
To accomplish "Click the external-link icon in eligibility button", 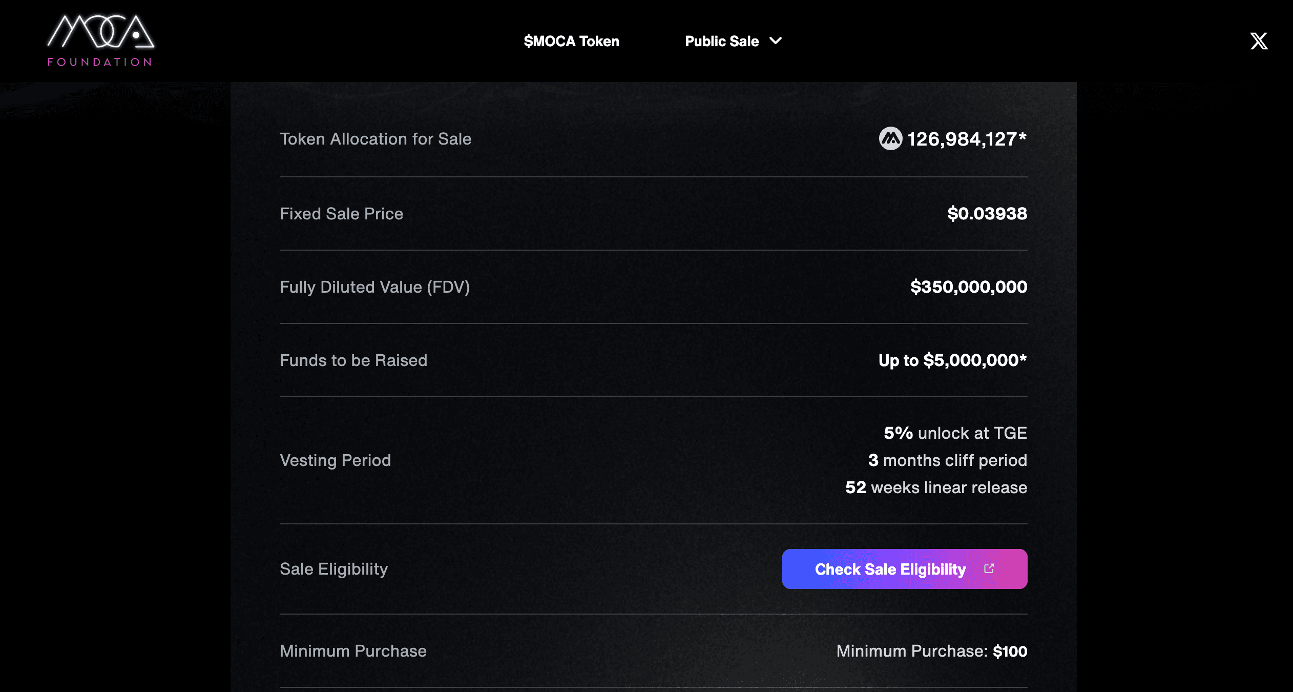I will click(x=989, y=568).
